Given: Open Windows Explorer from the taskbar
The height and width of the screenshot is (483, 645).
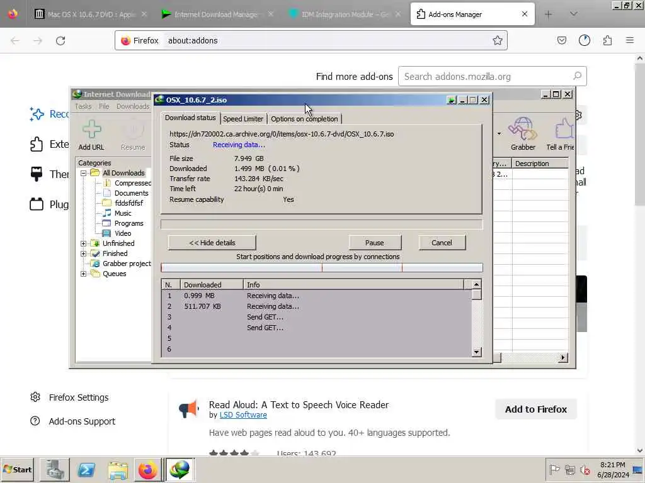Looking at the screenshot, I should pos(118,469).
